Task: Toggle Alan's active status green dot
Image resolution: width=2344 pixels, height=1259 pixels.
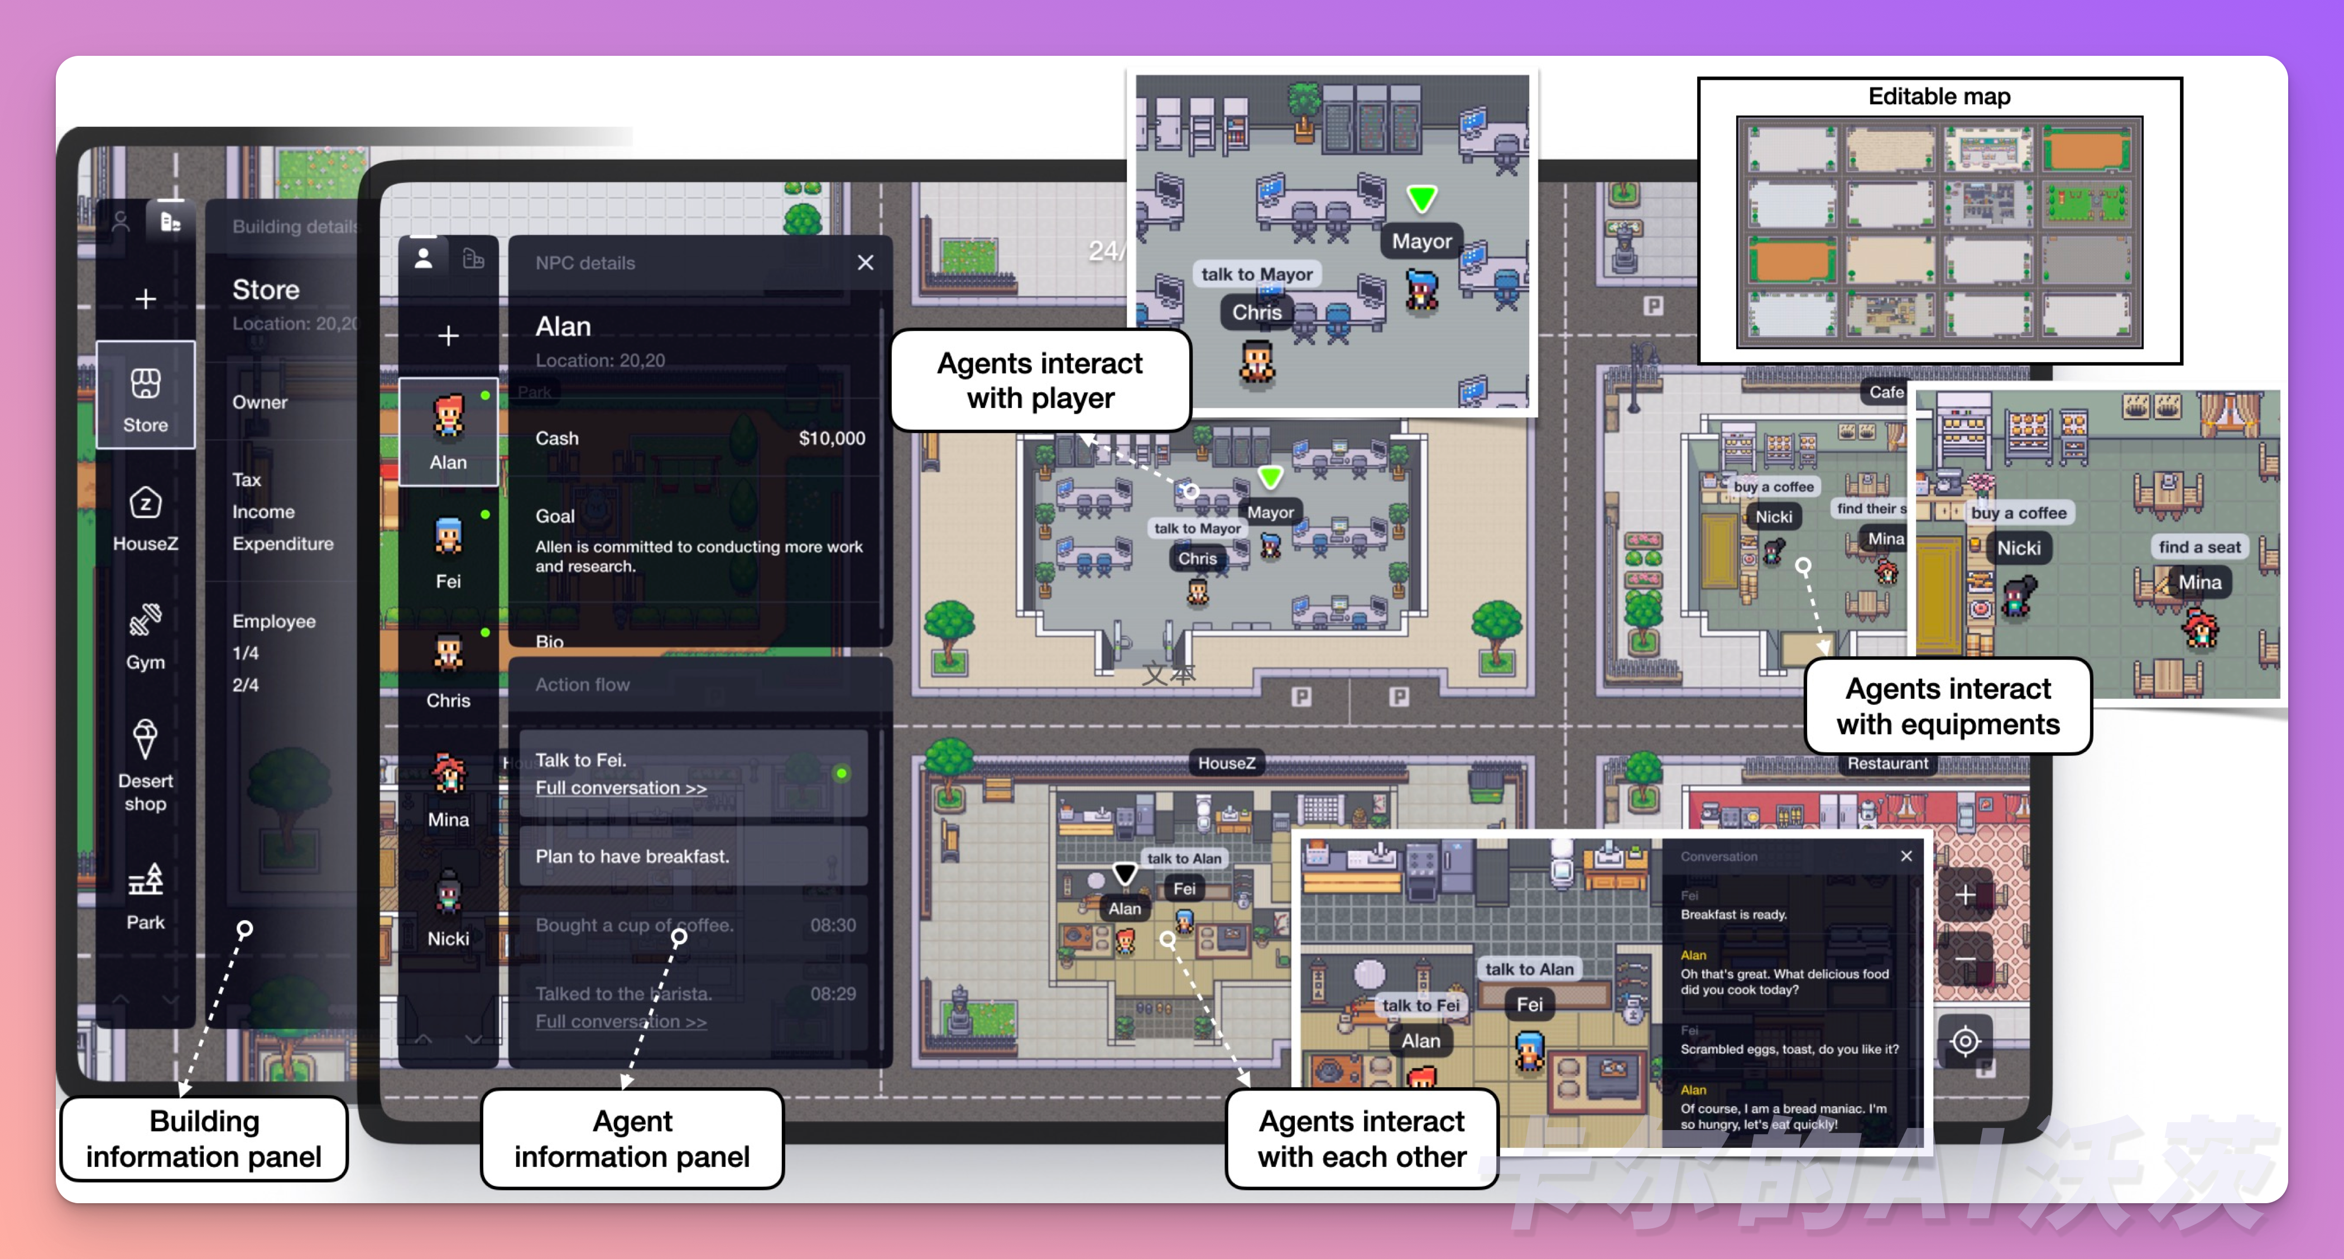Action: pos(482,394)
